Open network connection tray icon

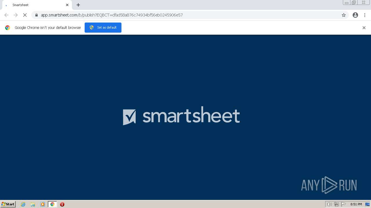337,204
